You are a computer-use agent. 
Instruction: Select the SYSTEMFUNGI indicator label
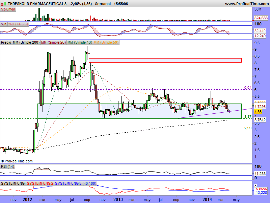click(13, 183)
